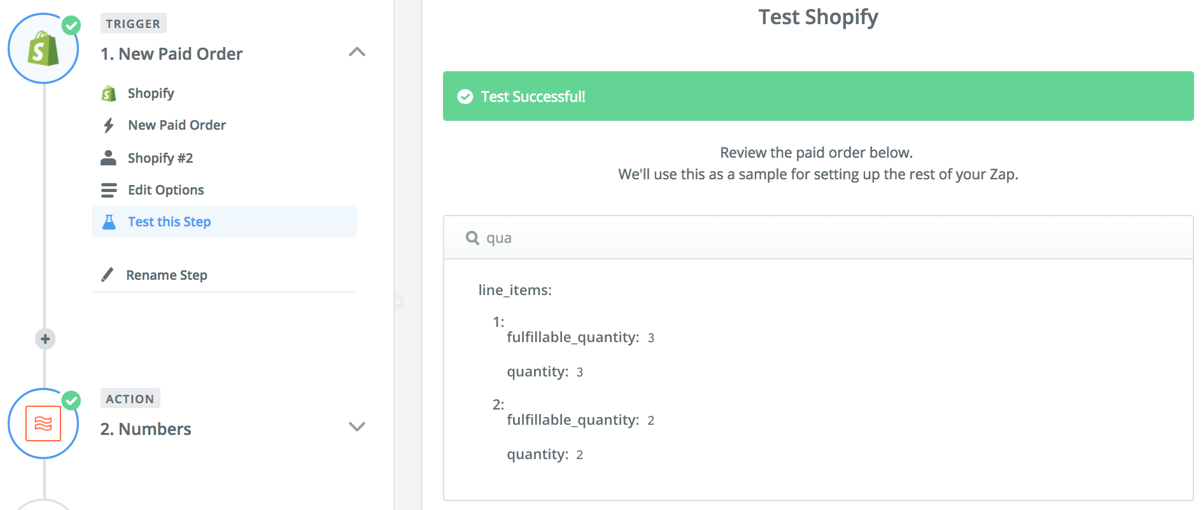
Task: Click item 2 'quantity: 2' row
Action: pyautogui.click(x=545, y=455)
